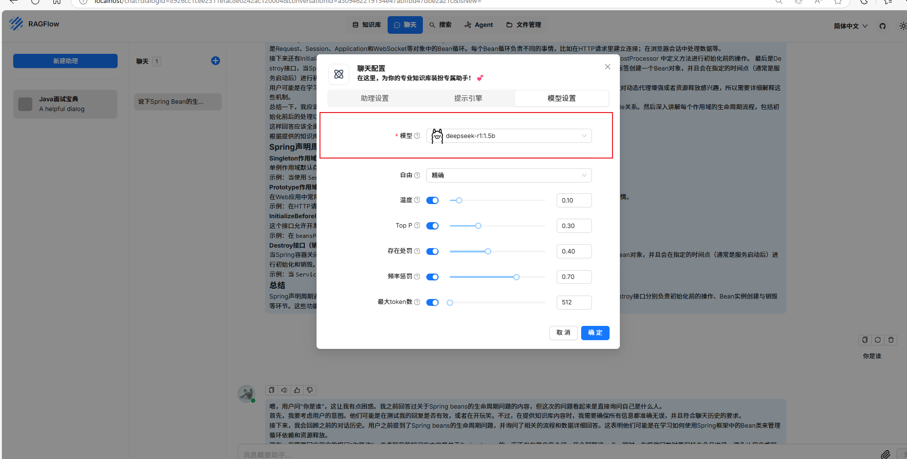Image resolution: width=907 pixels, height=459 pixels.
Task: Toggle the 温度 switch
Action: tap(432, 200)
